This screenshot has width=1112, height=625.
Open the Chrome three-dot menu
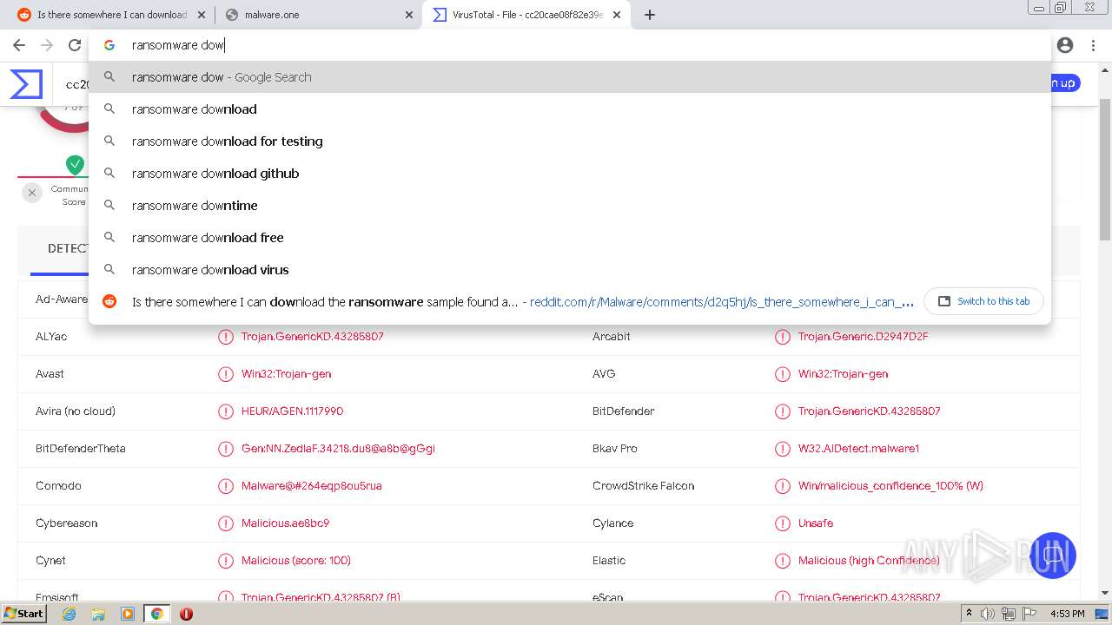coord(1093,45)
